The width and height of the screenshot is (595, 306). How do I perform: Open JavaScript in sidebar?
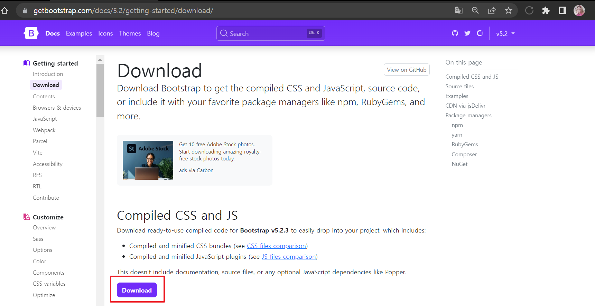pos(45,119)
